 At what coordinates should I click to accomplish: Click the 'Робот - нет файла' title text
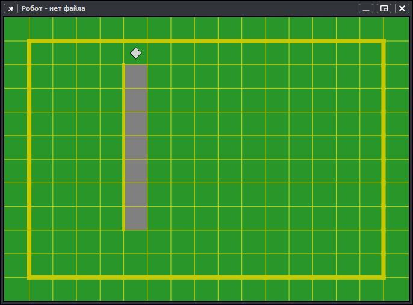(54, 8)
